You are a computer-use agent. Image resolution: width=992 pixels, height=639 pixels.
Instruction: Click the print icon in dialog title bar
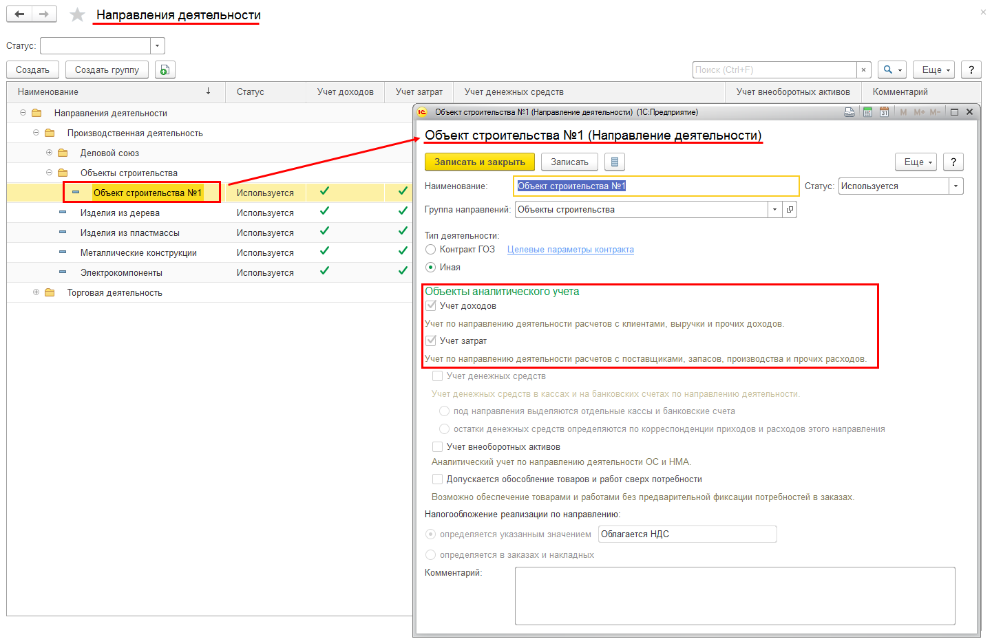(849, 112)
